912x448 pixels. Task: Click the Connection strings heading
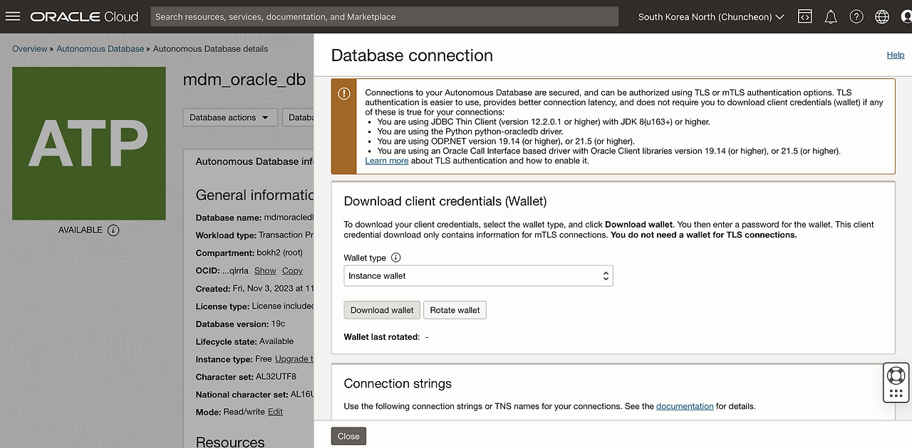[x=398, y=383]
